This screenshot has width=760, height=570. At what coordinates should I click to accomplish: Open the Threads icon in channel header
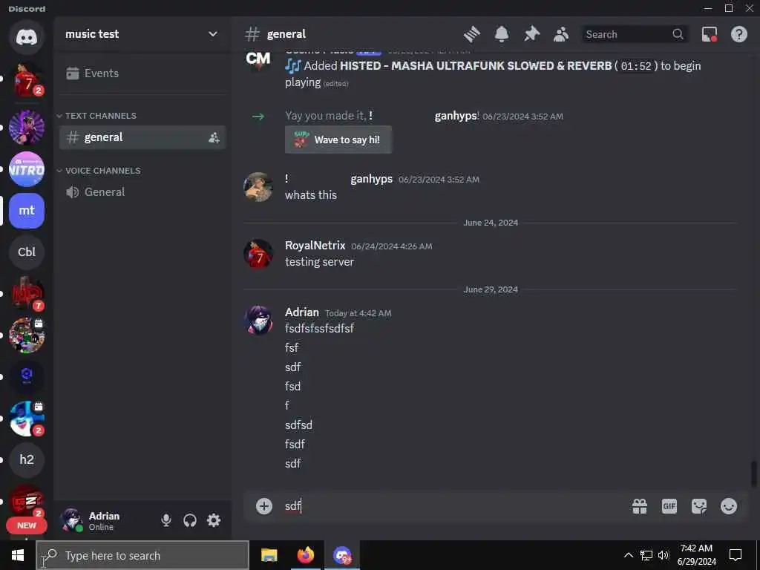point(471,34)
